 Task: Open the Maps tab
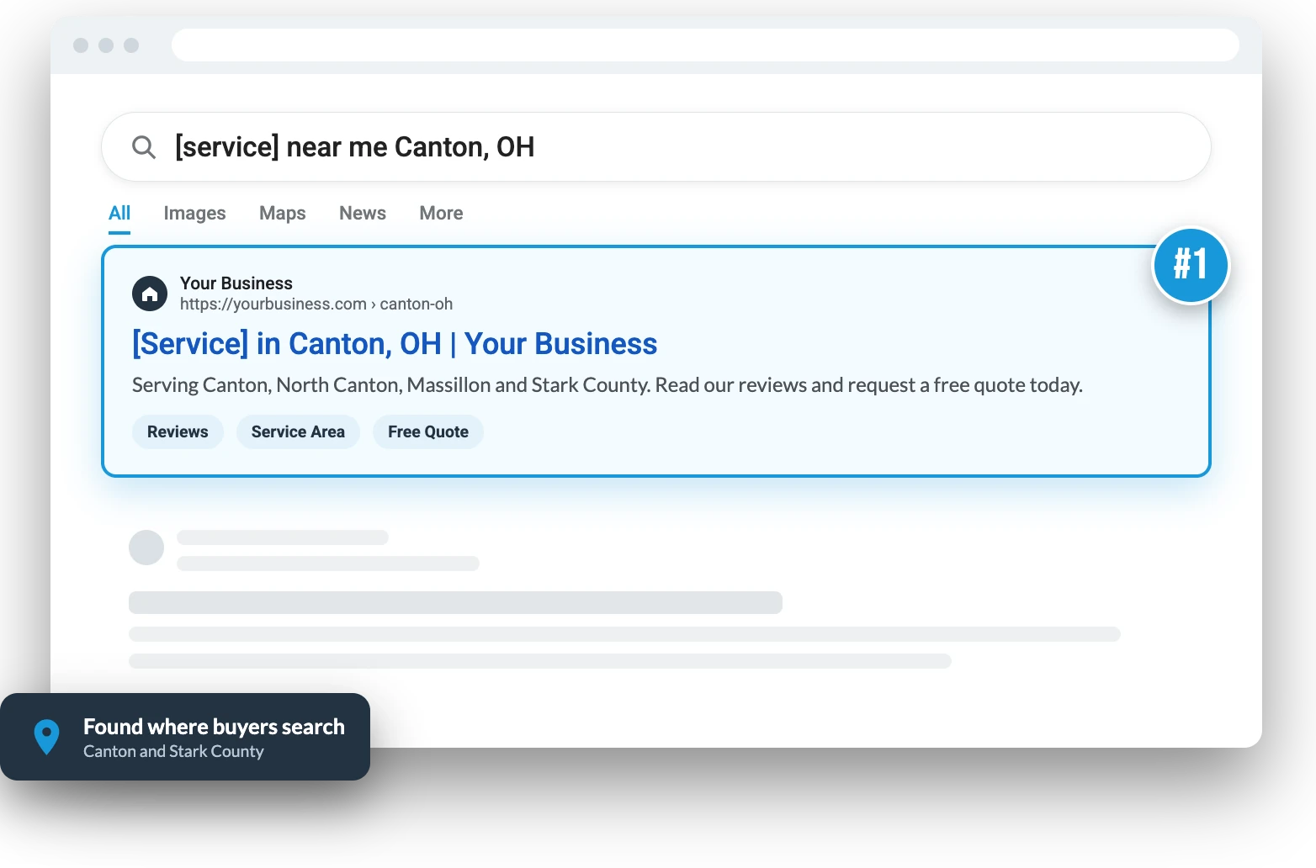tap(283, 213)
